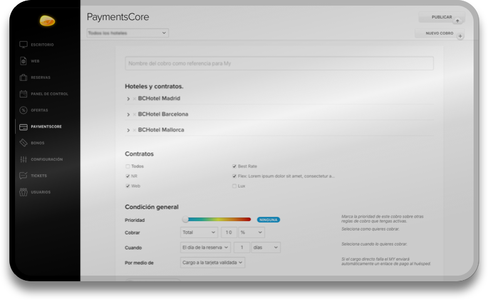
Task: Open the El día de la reserva dropdown
Action: pos(205,247)
